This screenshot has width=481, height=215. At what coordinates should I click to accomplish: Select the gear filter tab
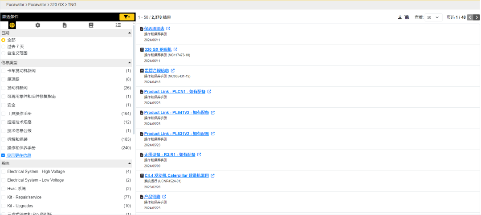[38, 25]
